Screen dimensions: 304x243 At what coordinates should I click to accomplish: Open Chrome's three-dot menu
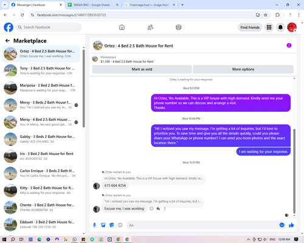click(x=299, y=15)
